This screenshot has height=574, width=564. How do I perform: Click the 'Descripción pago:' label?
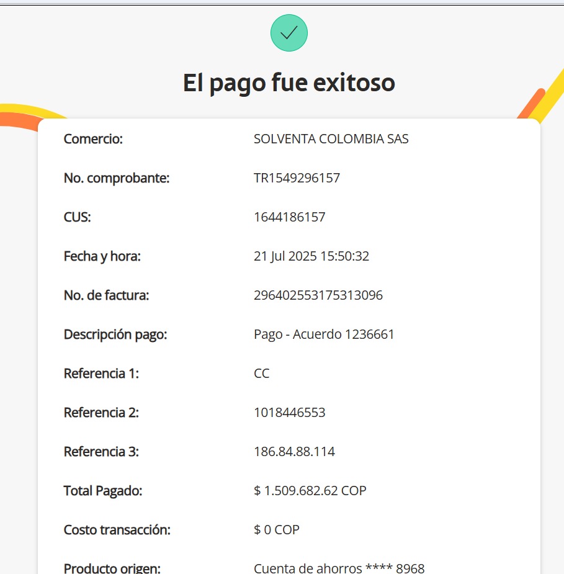(115, 334)
